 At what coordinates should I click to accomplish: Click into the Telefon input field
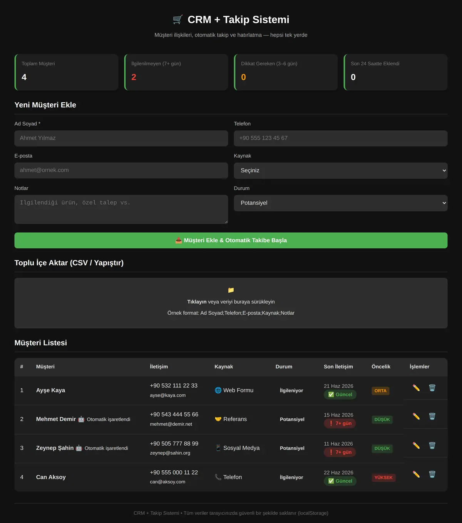[x=341, y=138]
